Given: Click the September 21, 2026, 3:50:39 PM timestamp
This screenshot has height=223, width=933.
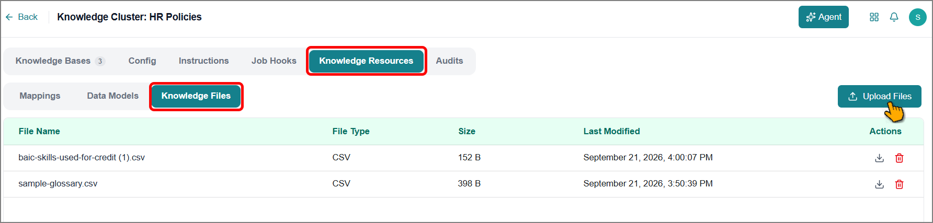Looking at the screenshot, I should pyautogui.click(x=648, y=184).
